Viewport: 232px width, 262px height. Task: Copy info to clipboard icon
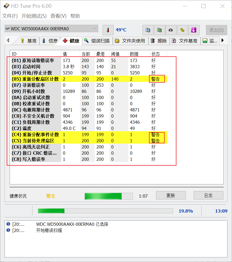click(148, 30)
